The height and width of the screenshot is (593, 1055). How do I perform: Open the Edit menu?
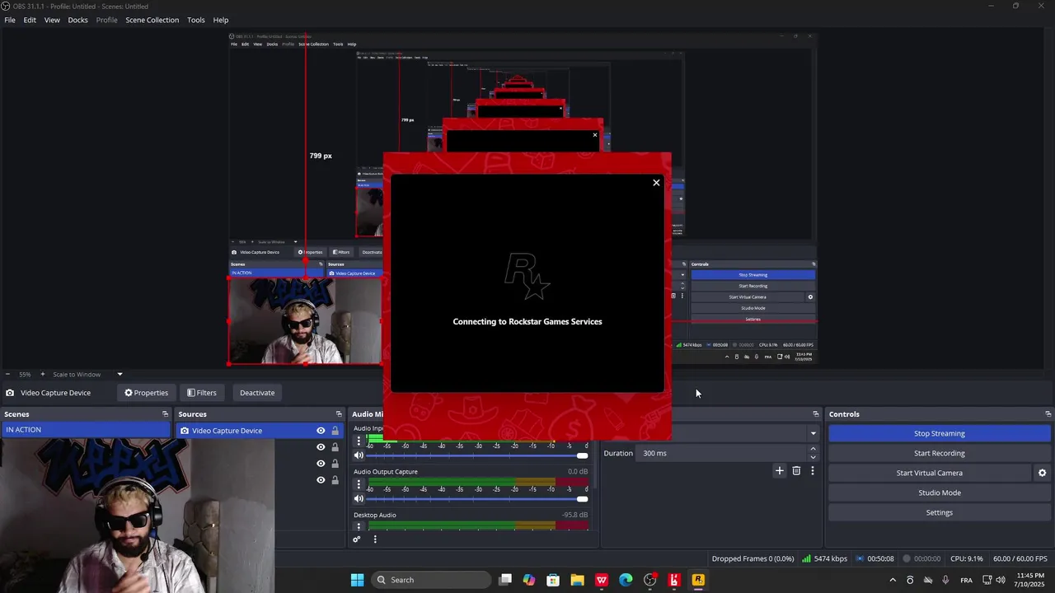30,20
